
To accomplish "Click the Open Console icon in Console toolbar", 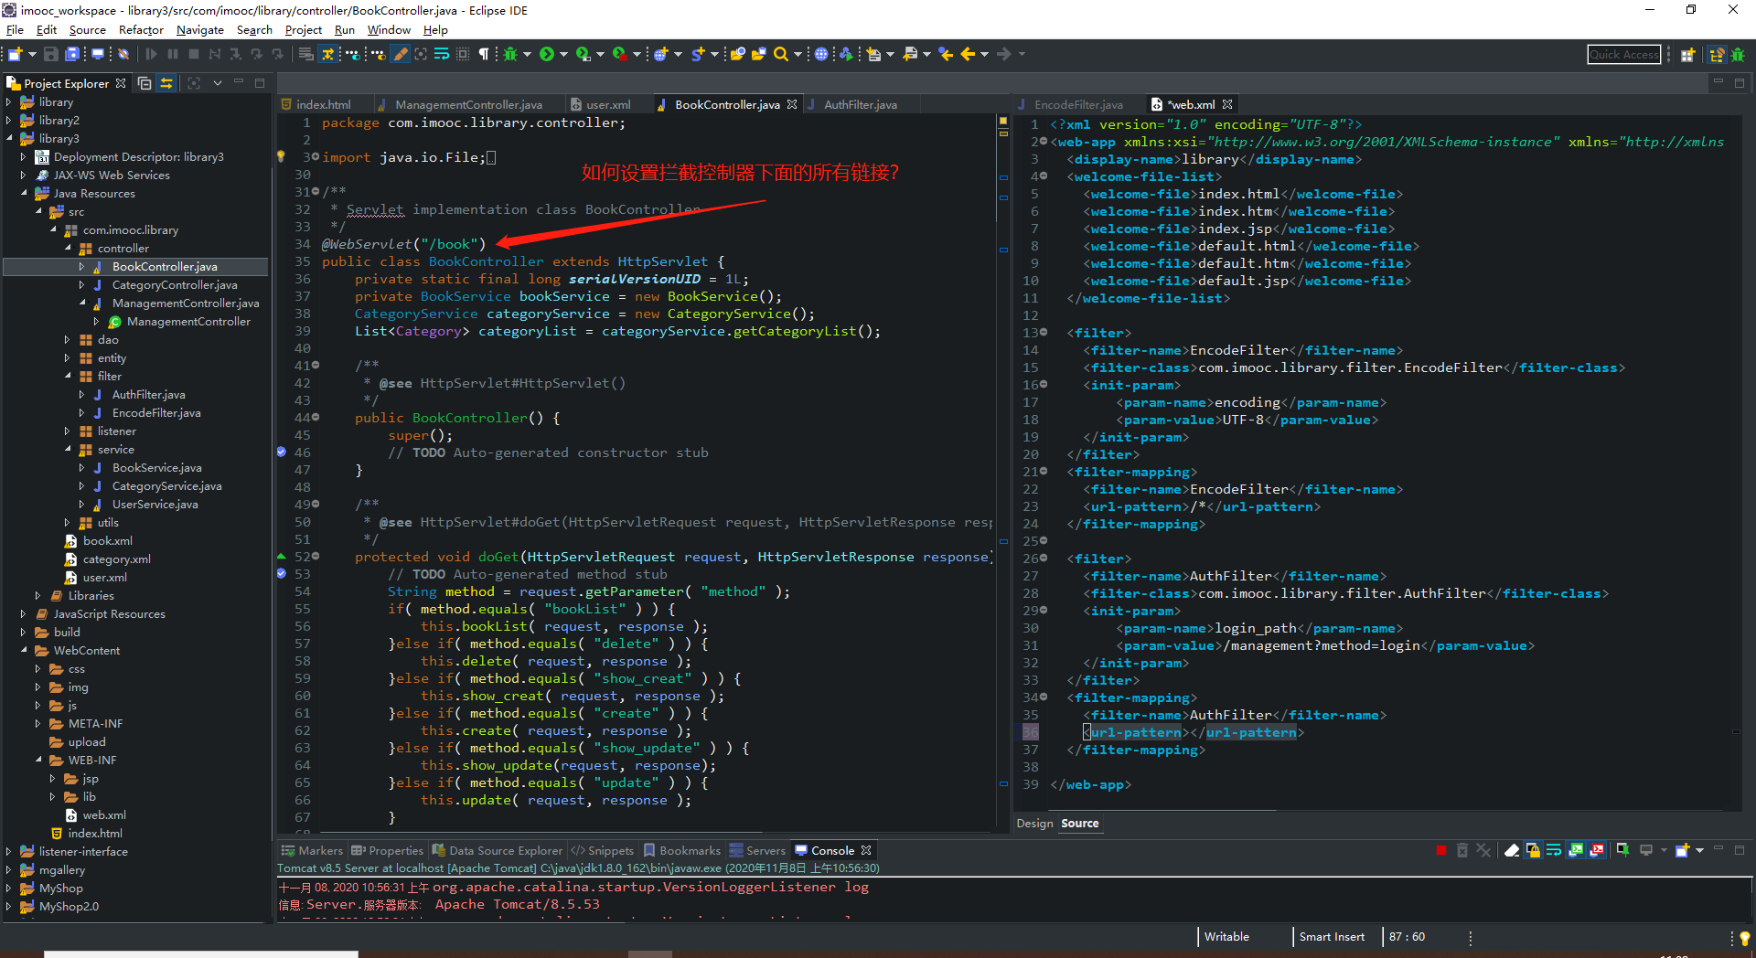I will (1682, 850).
